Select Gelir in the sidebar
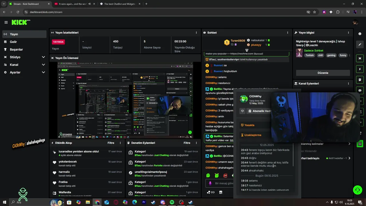The image size is (366, 206). point(24,42)
